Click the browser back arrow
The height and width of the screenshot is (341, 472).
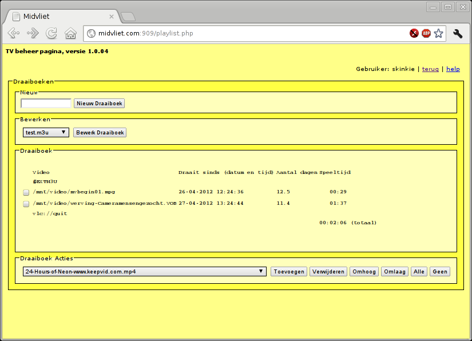point(14,33)
